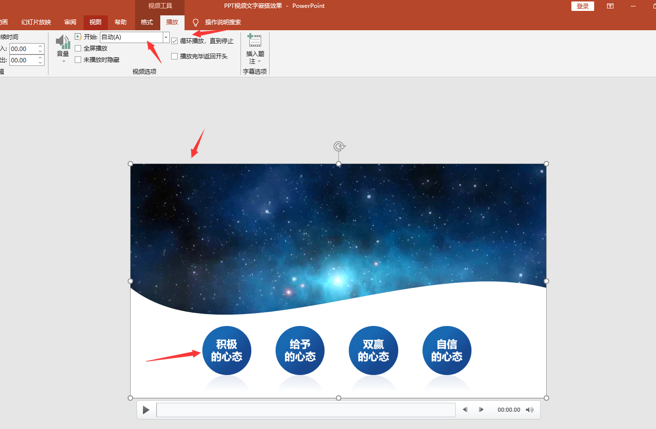Screen dimensions: 656x429
Task: Step the video back one frame
Action: tap(465, 410)
